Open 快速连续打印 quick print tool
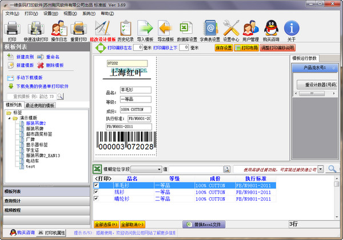This screenshot has width=343, height=240. [36, 31]
